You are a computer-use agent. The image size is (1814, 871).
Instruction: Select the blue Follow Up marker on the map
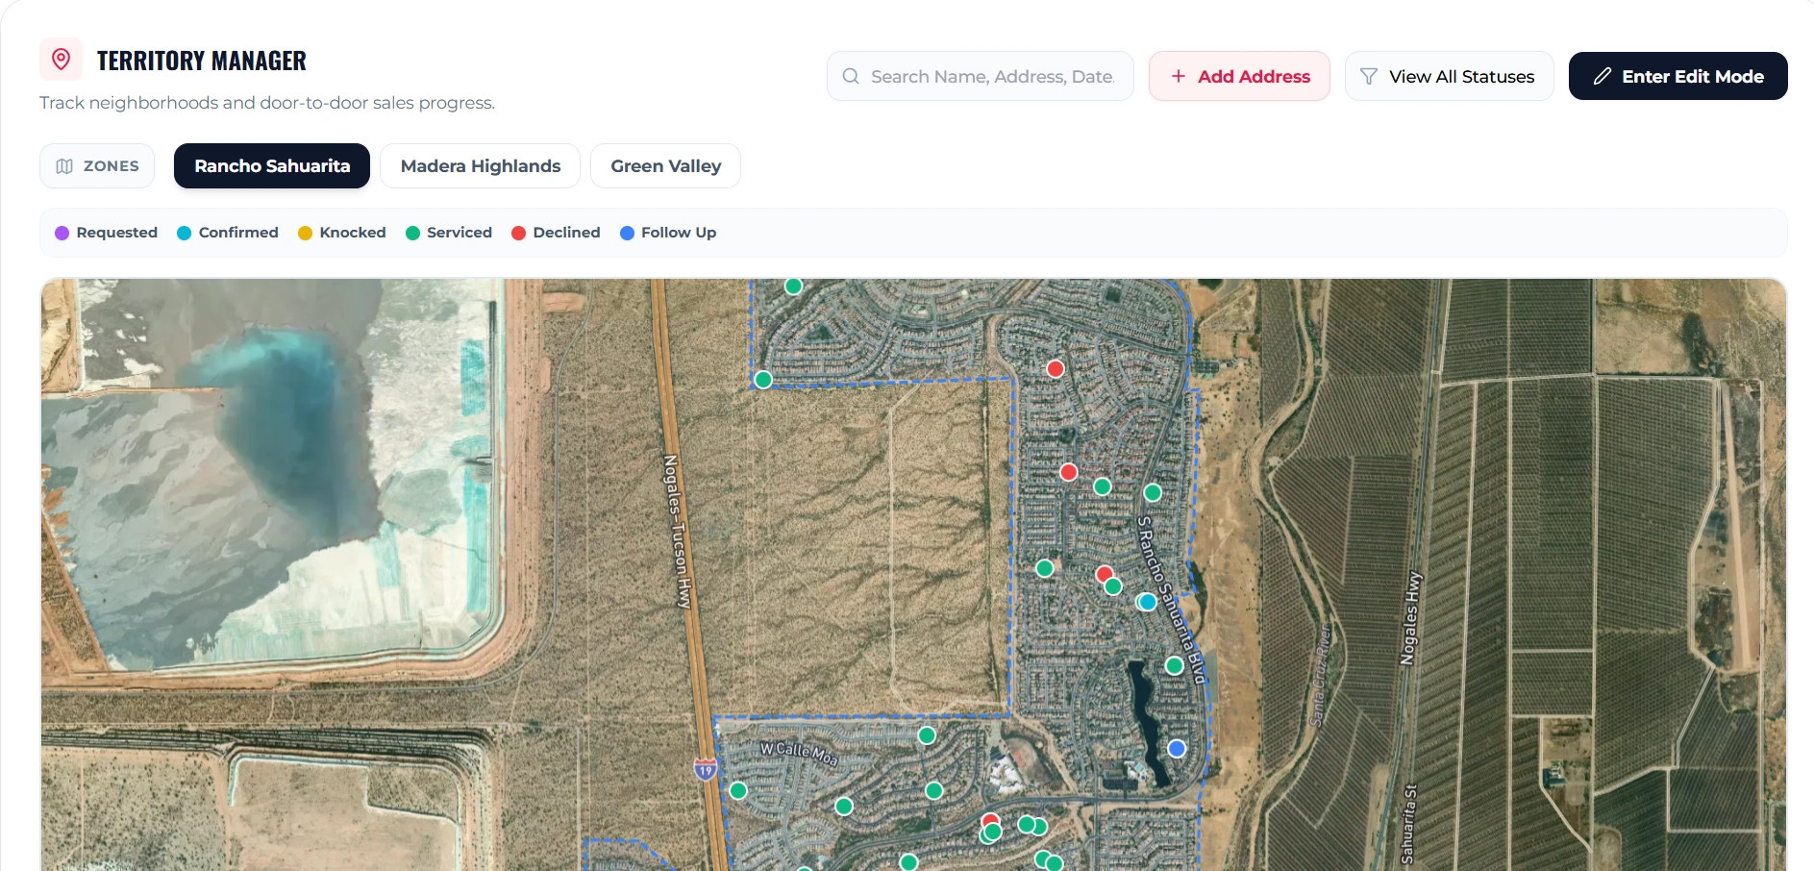click(x=1177, y=748)
